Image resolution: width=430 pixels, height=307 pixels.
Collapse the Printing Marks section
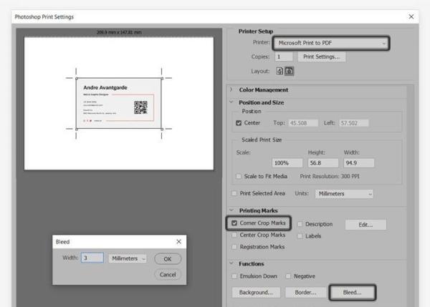pyautogui.click(x=231, y=210)
